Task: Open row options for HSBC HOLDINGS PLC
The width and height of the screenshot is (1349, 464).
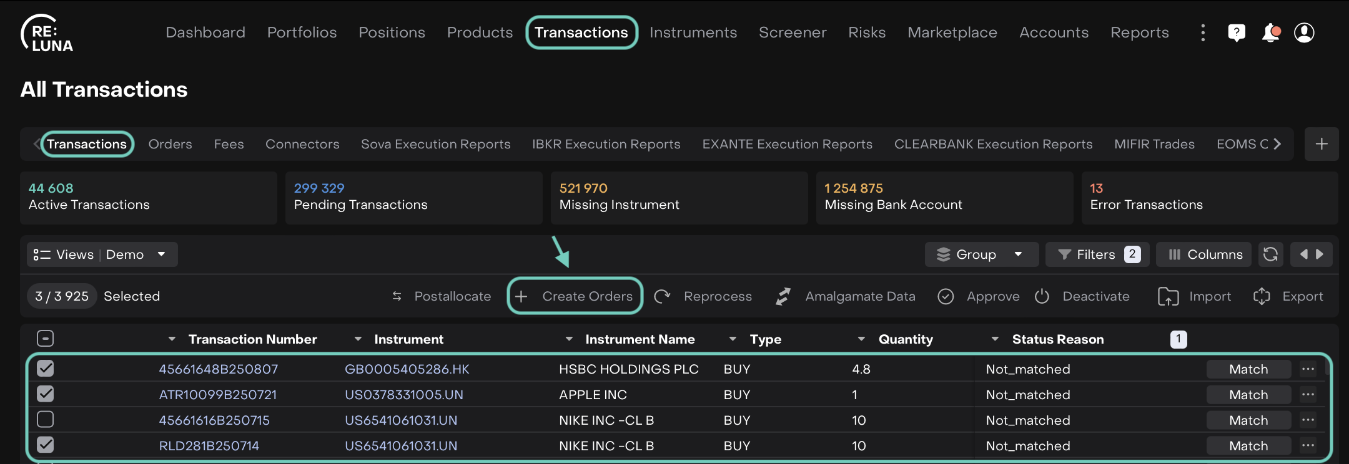Action: [x=1308, y=369]
